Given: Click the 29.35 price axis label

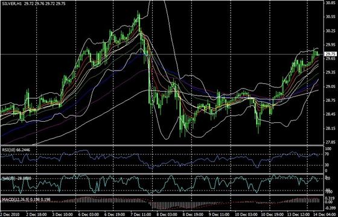Looking at the screenshot, I should (x=330, y=72).
